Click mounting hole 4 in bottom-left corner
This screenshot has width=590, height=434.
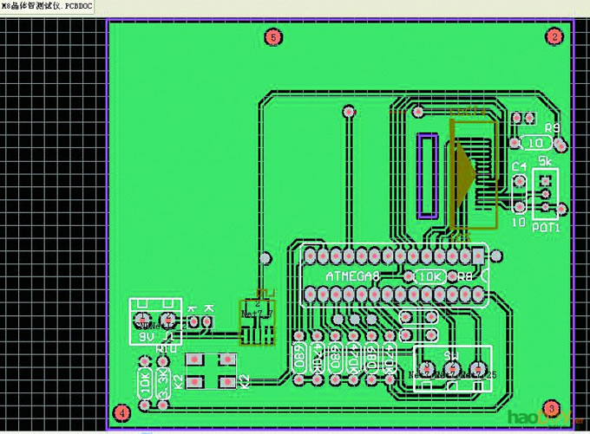click(x=122, y=412)
